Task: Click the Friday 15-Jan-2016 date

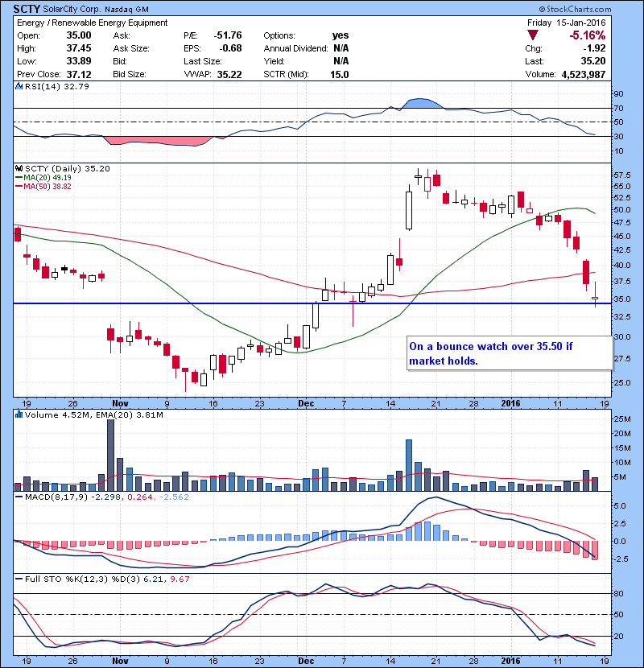Action: 566,23
